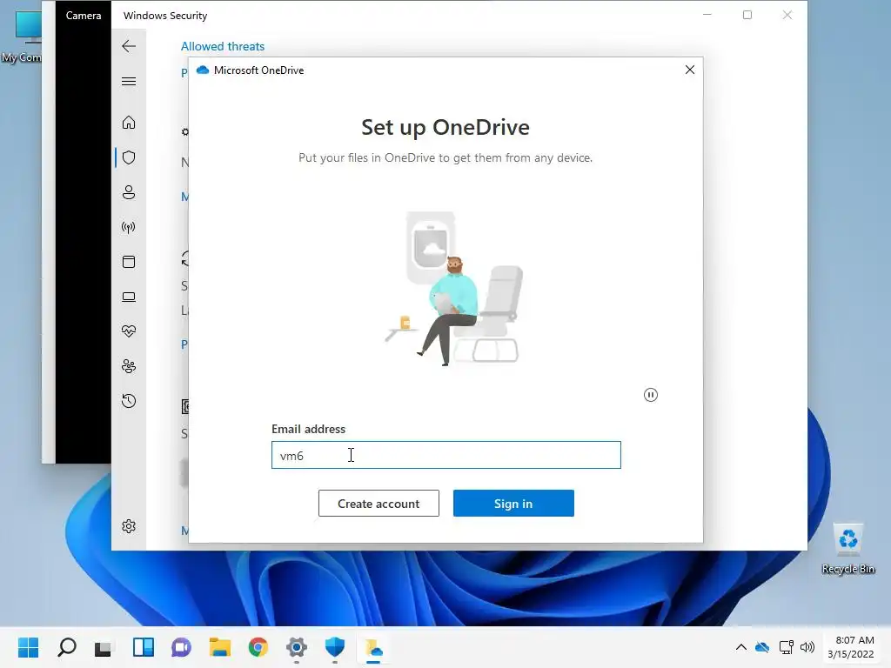The image size is (891, 668).
Task: Open File Explorer from the taskbar
Action: [x=220, y=647]
